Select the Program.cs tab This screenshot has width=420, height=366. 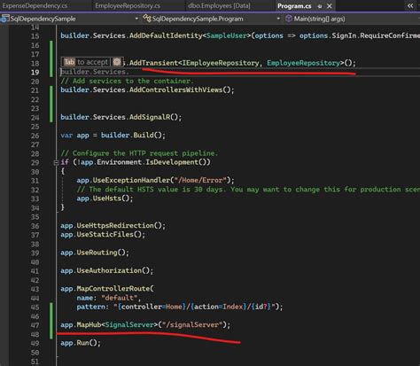[294, 6]
